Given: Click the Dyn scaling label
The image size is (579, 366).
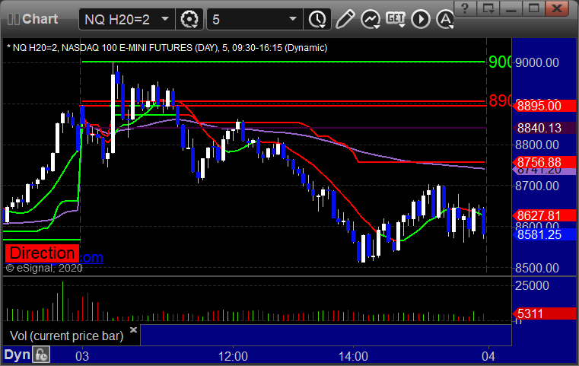Looking at the screenshot, I should [x=17, y=355].
